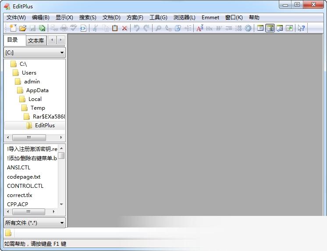Toggle the Full Screen toolbar button
This screenshot has height=251, width=327.
coord(289,28)
